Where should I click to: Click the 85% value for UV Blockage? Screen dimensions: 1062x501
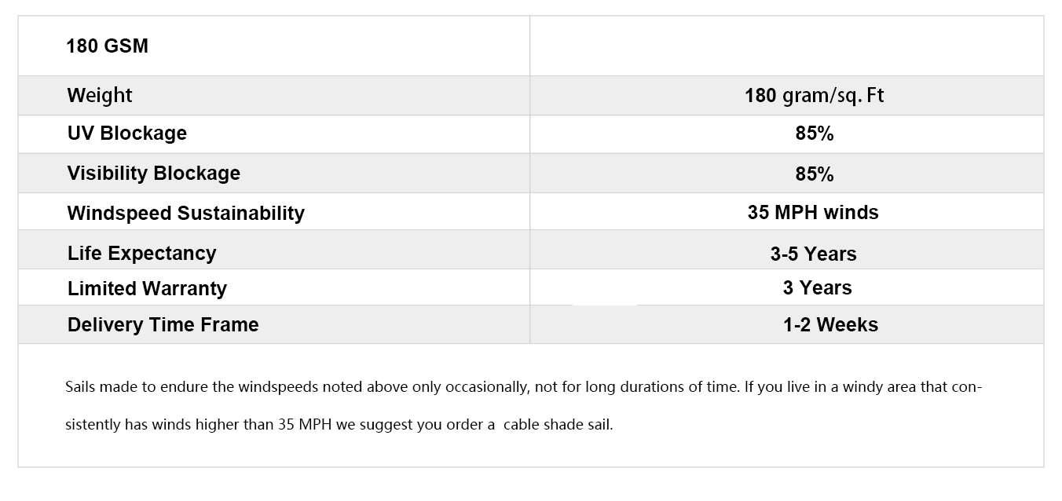814,134
